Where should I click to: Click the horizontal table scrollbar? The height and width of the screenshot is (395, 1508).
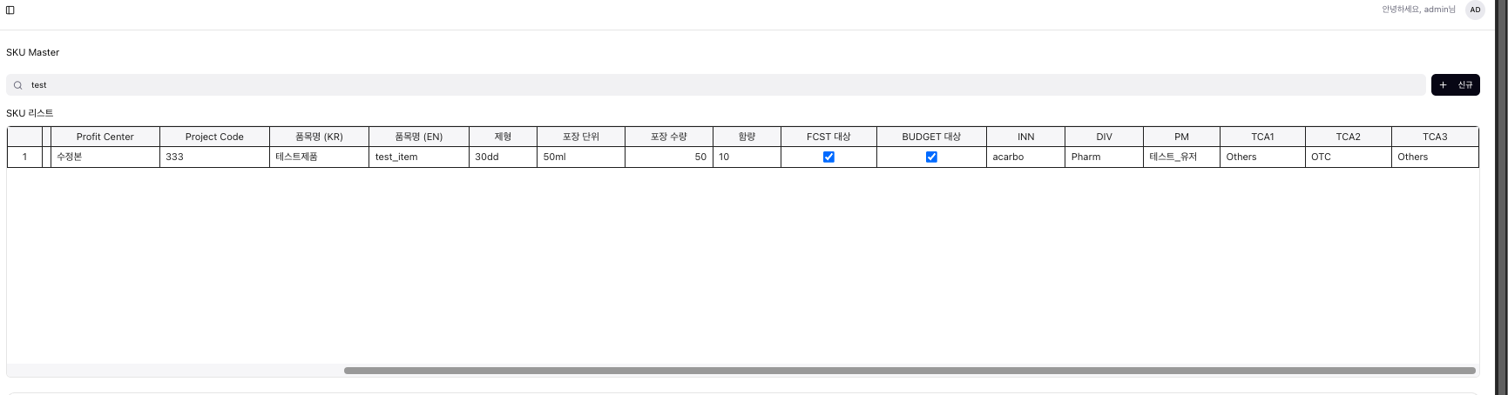(x=910, y=371)
